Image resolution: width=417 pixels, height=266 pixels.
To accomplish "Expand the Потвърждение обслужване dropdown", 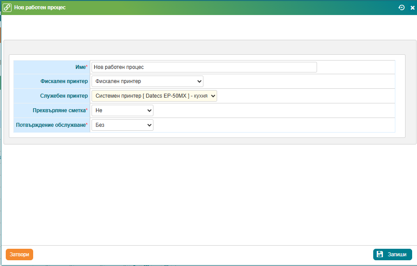I will tap(122, 125).
